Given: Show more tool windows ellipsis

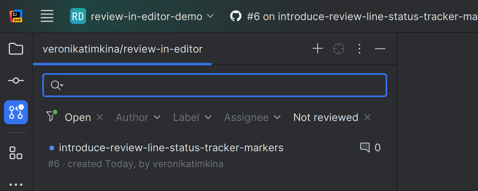Looking at the screenshot, I should point(16,184).
